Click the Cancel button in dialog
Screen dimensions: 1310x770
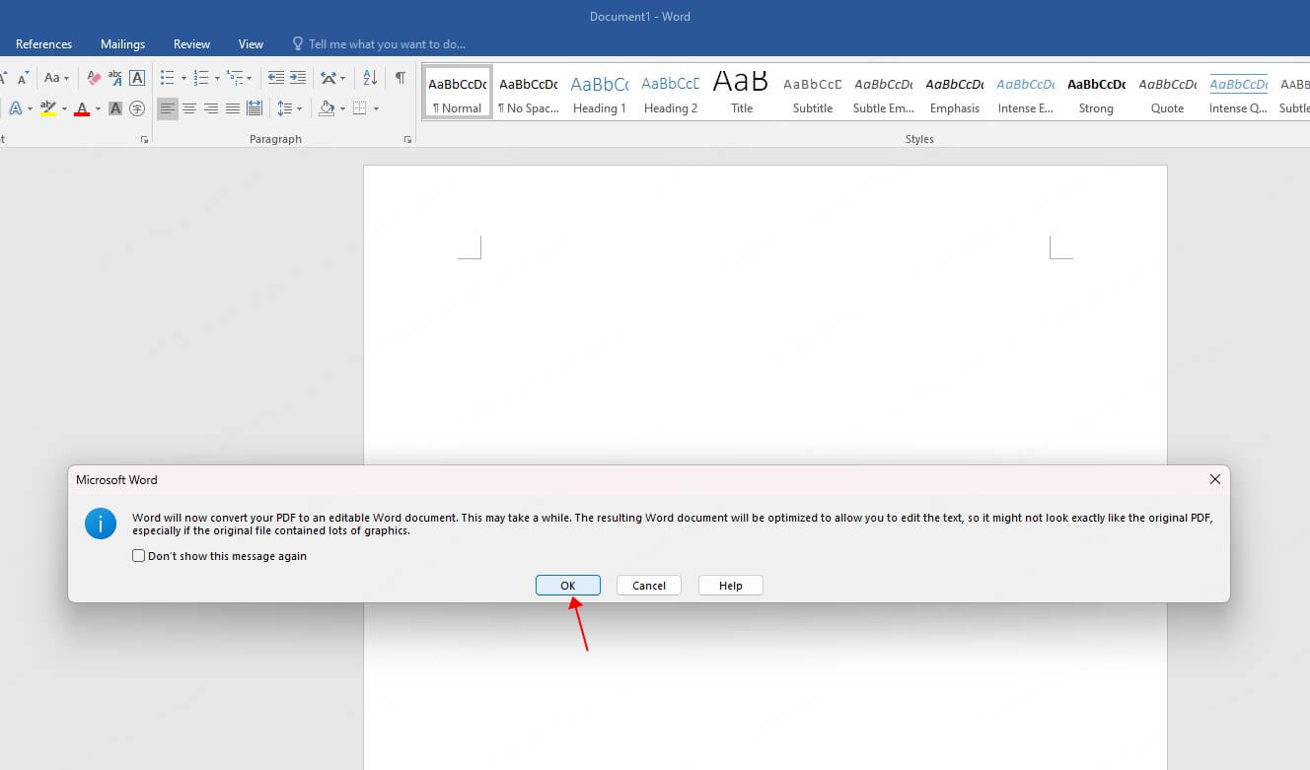pos(649,586)
